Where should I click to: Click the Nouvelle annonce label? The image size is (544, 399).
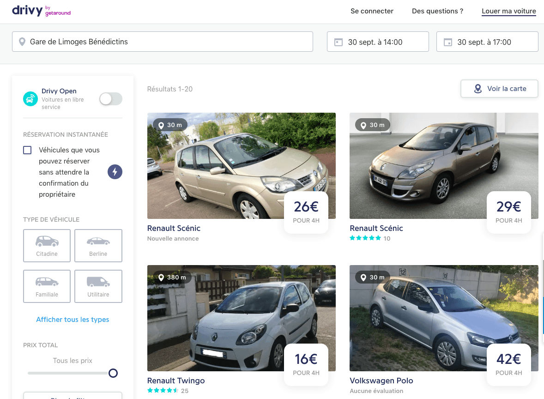pos(173,238)
